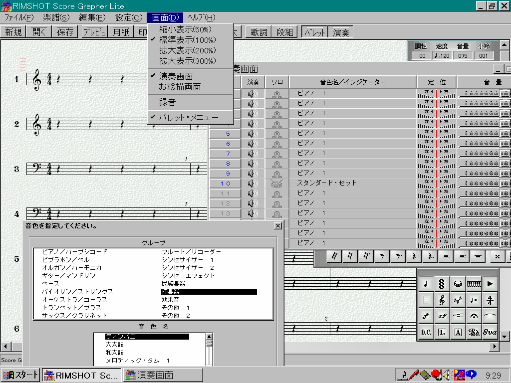
Task: Select 録音 in the 画面 menu
Action: click(x=191, y=102)
